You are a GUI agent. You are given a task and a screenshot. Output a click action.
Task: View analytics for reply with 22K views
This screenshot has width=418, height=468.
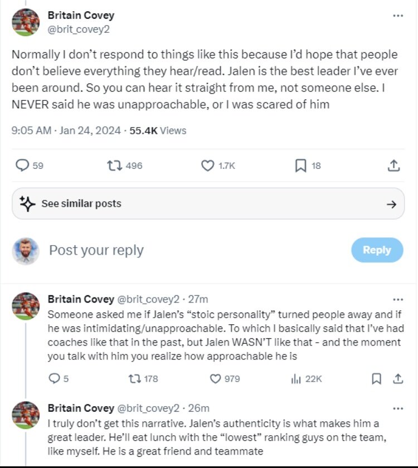point(296,378)
